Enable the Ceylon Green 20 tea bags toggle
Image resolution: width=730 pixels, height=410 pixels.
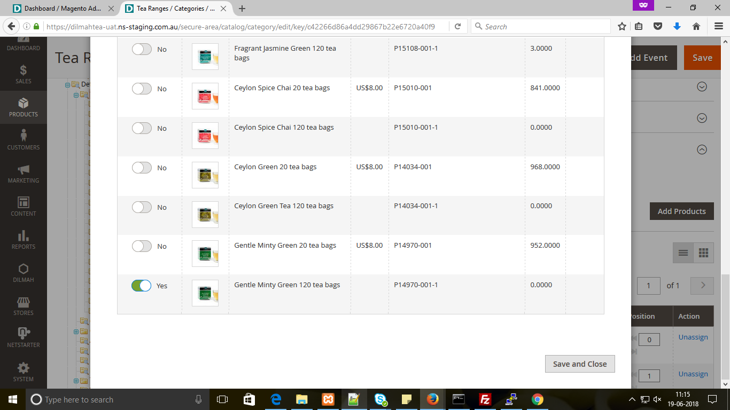pyautogui.click(x=142, y=168)
